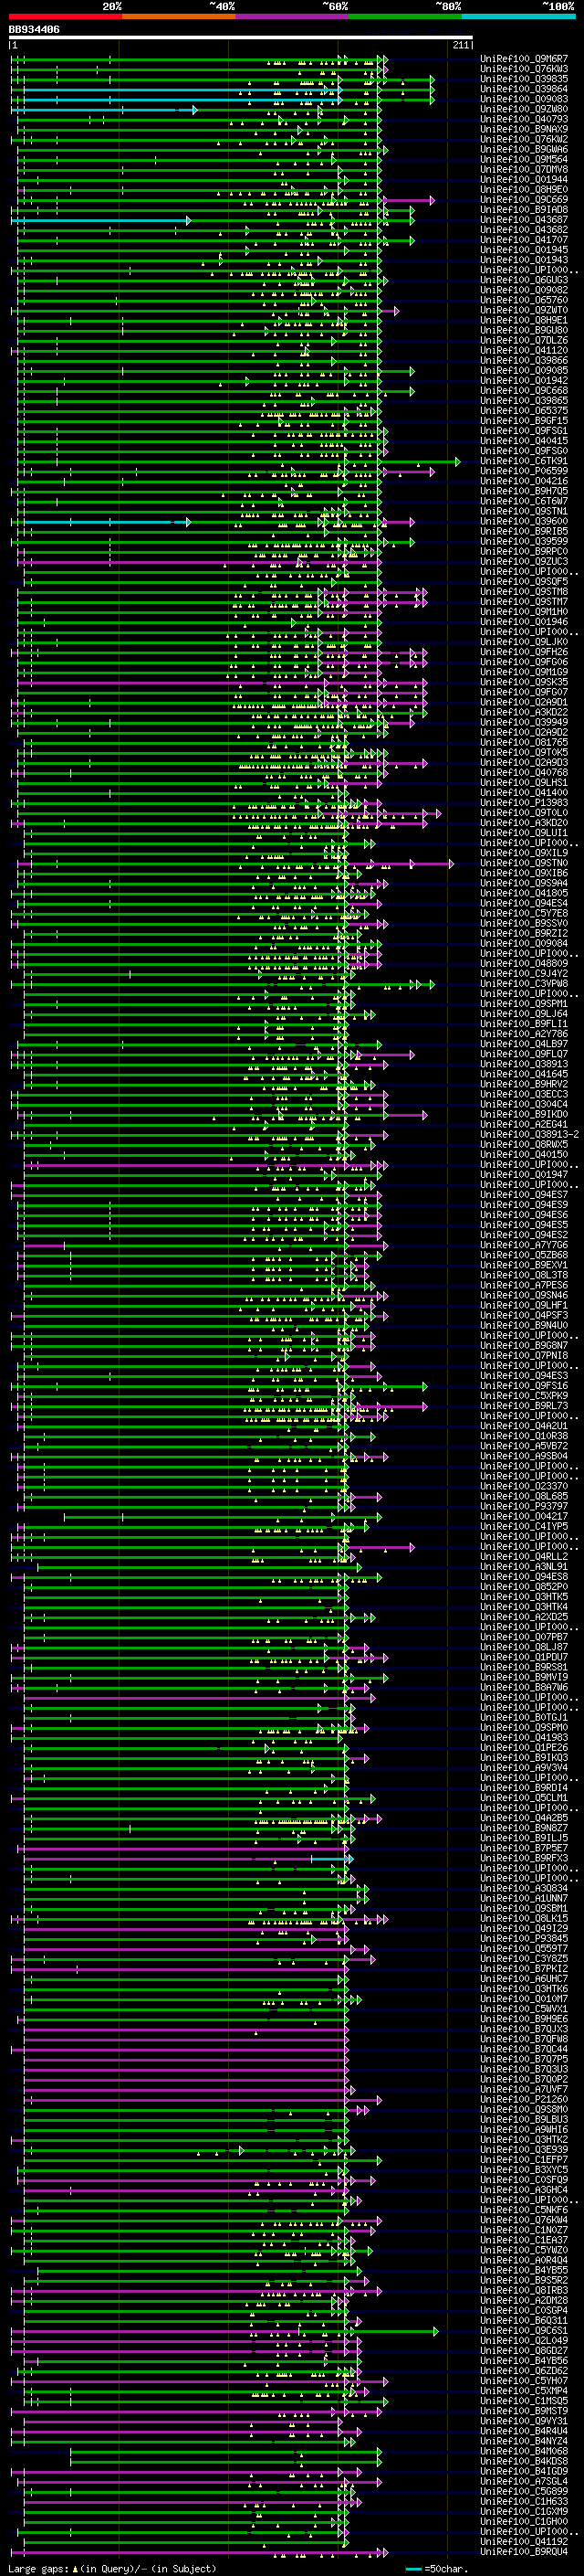Select the UniRef100_Q9C6S1 label
Screen dimensions: 584x2576
pos(524,2330)
